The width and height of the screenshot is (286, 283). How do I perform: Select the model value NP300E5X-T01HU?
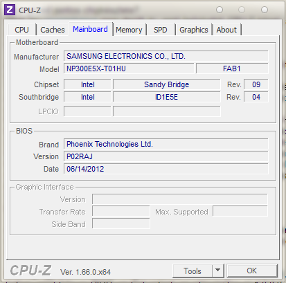(129, 69)
